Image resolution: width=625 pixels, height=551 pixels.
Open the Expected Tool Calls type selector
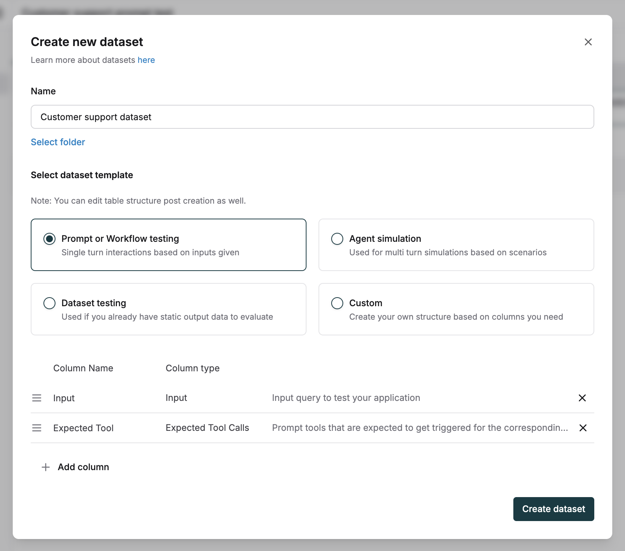[207, 427]
